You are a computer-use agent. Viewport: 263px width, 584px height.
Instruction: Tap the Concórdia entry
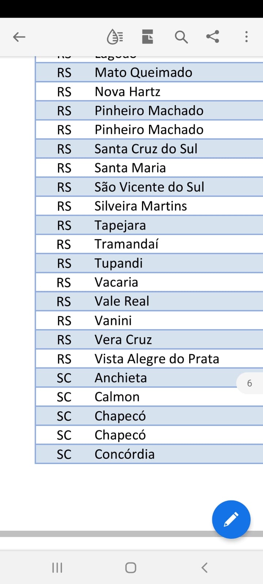click(x=125, y=454)
